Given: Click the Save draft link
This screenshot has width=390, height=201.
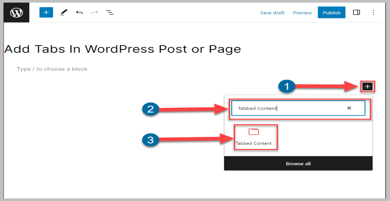Looking at the screenshot, I should click(272, 13).
